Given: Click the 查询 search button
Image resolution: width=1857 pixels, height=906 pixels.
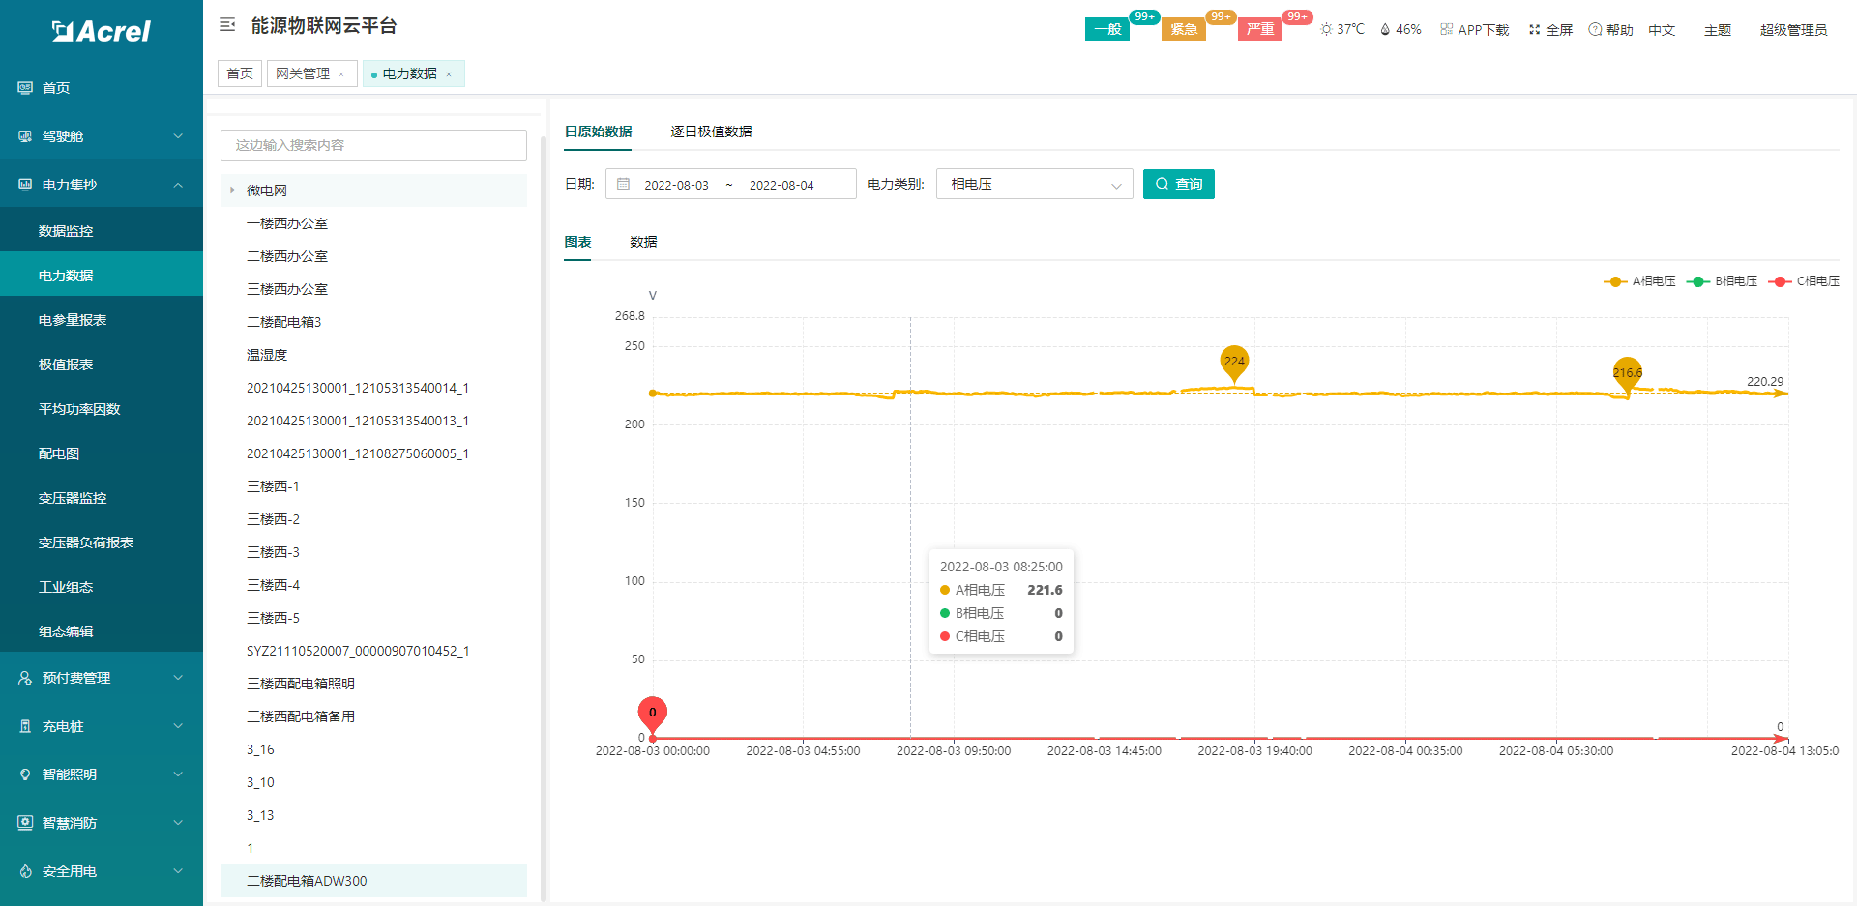Looking at the screenshot, I should (x=1178, y=184).
